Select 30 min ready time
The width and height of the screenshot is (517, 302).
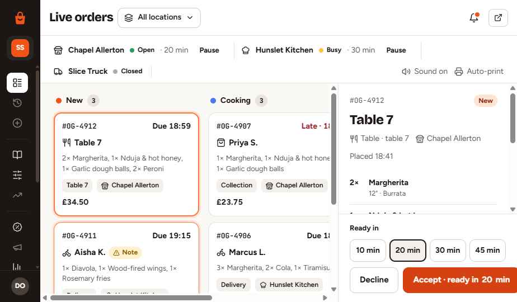pyautogui.click(x=448, y=250)
